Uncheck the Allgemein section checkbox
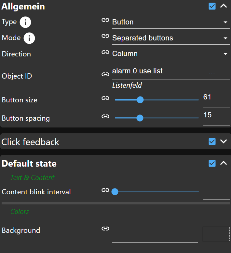 (x=212, y=6)
